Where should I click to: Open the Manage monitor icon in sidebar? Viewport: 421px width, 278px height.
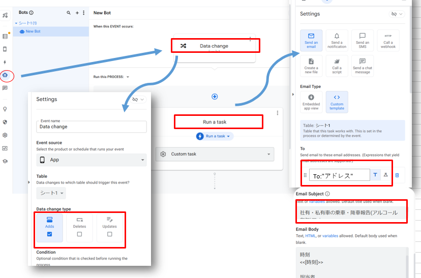point(5,148)
